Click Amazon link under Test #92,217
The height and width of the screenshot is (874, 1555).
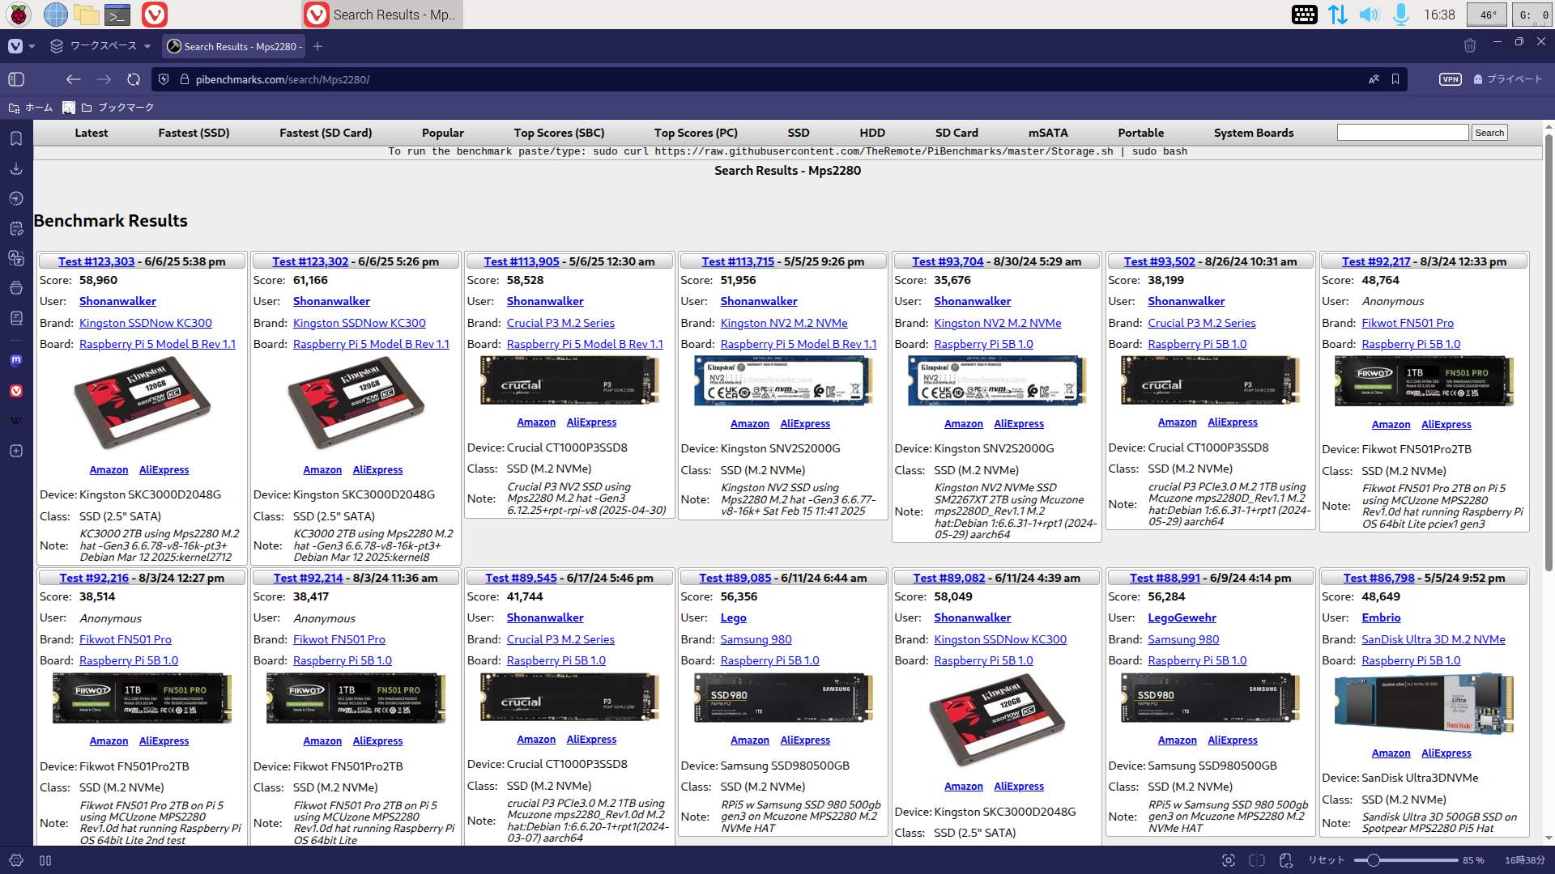point(1391,425)
